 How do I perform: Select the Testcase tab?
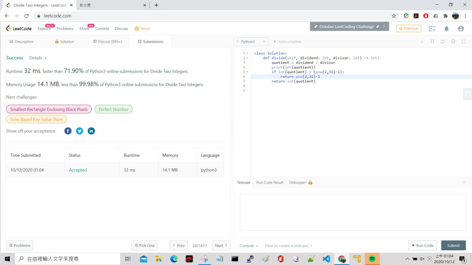(x=243, y=182)
